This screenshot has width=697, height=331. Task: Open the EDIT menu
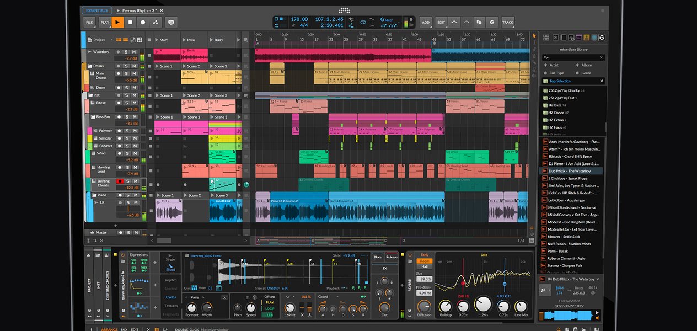[x=441, y=22]
